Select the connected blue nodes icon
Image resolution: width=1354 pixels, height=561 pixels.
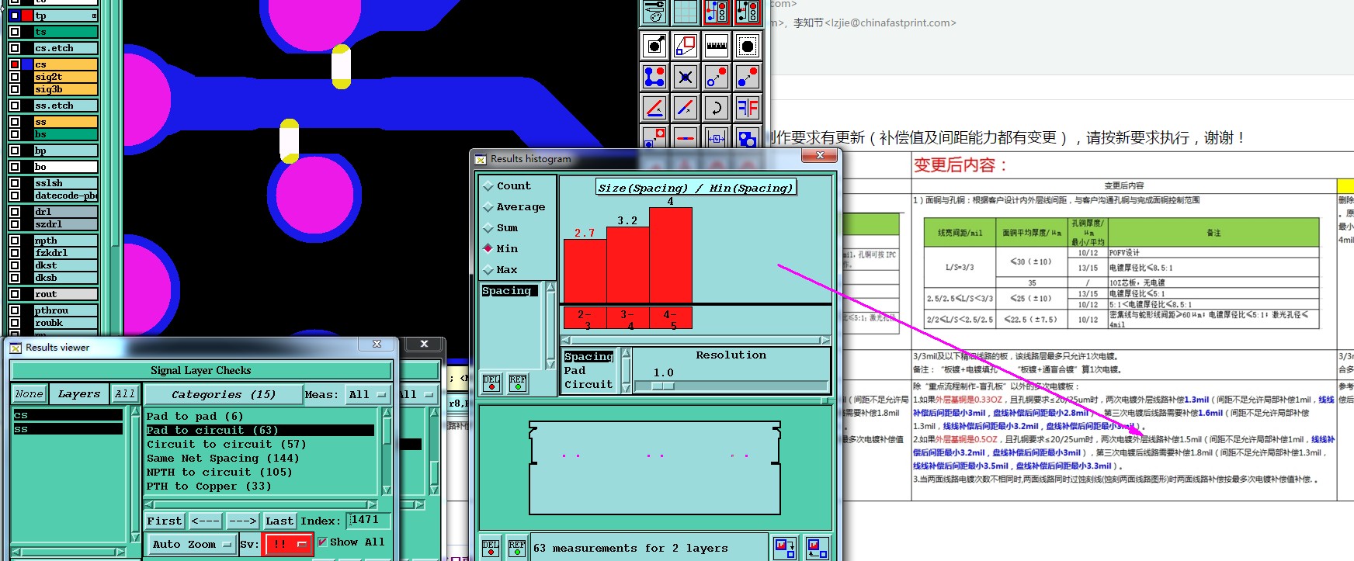point(654,77)
